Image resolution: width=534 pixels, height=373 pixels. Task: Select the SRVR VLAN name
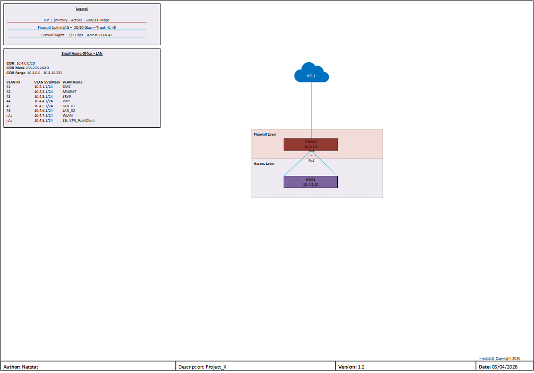(x=67, y=96)
